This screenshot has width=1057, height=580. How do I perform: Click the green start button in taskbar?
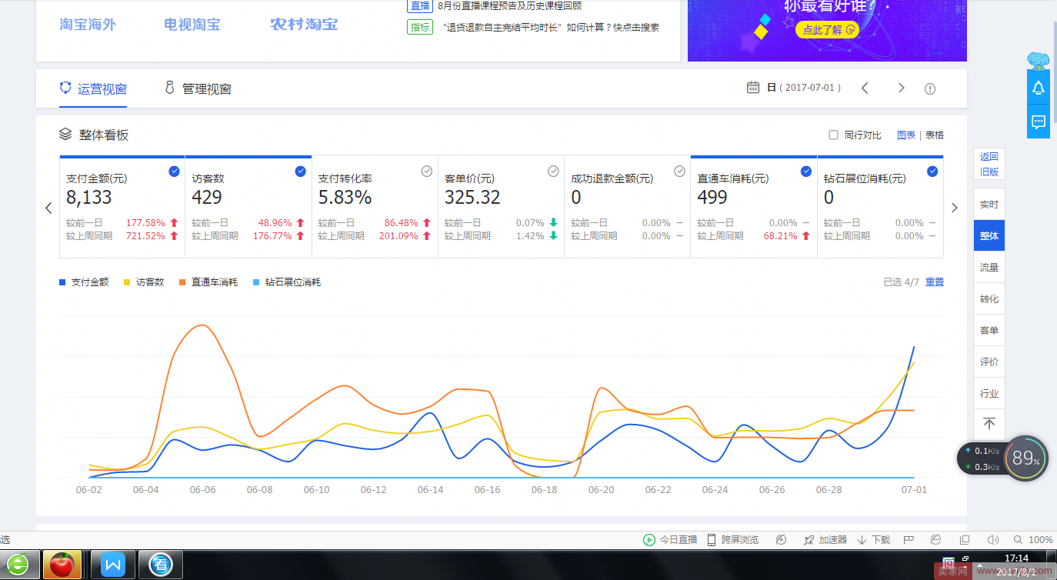[18, 565]
